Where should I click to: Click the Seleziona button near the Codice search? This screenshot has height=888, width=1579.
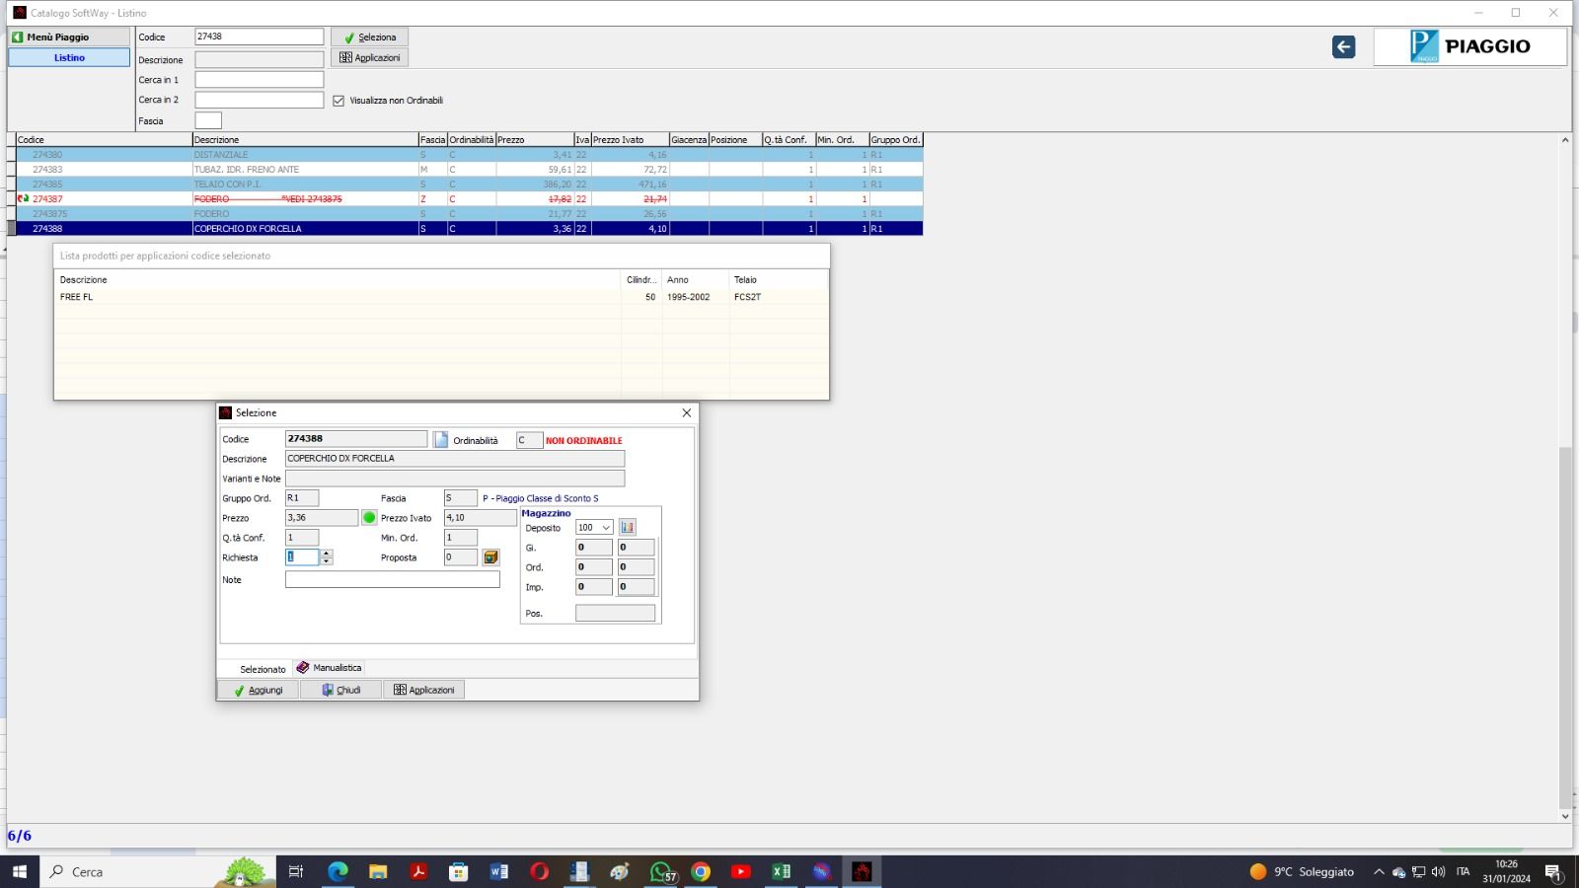tap(370, 37)
